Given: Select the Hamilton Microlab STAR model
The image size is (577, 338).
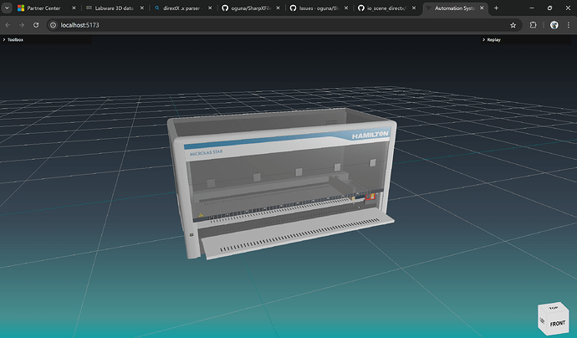Looking at the screenshot, I should pos(282,184).
